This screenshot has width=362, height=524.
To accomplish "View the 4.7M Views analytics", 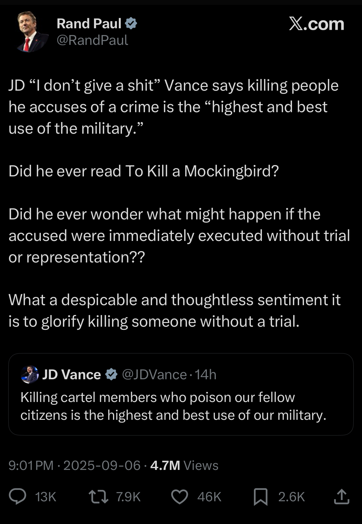I will pyautogui.click(x=184, y=465).
